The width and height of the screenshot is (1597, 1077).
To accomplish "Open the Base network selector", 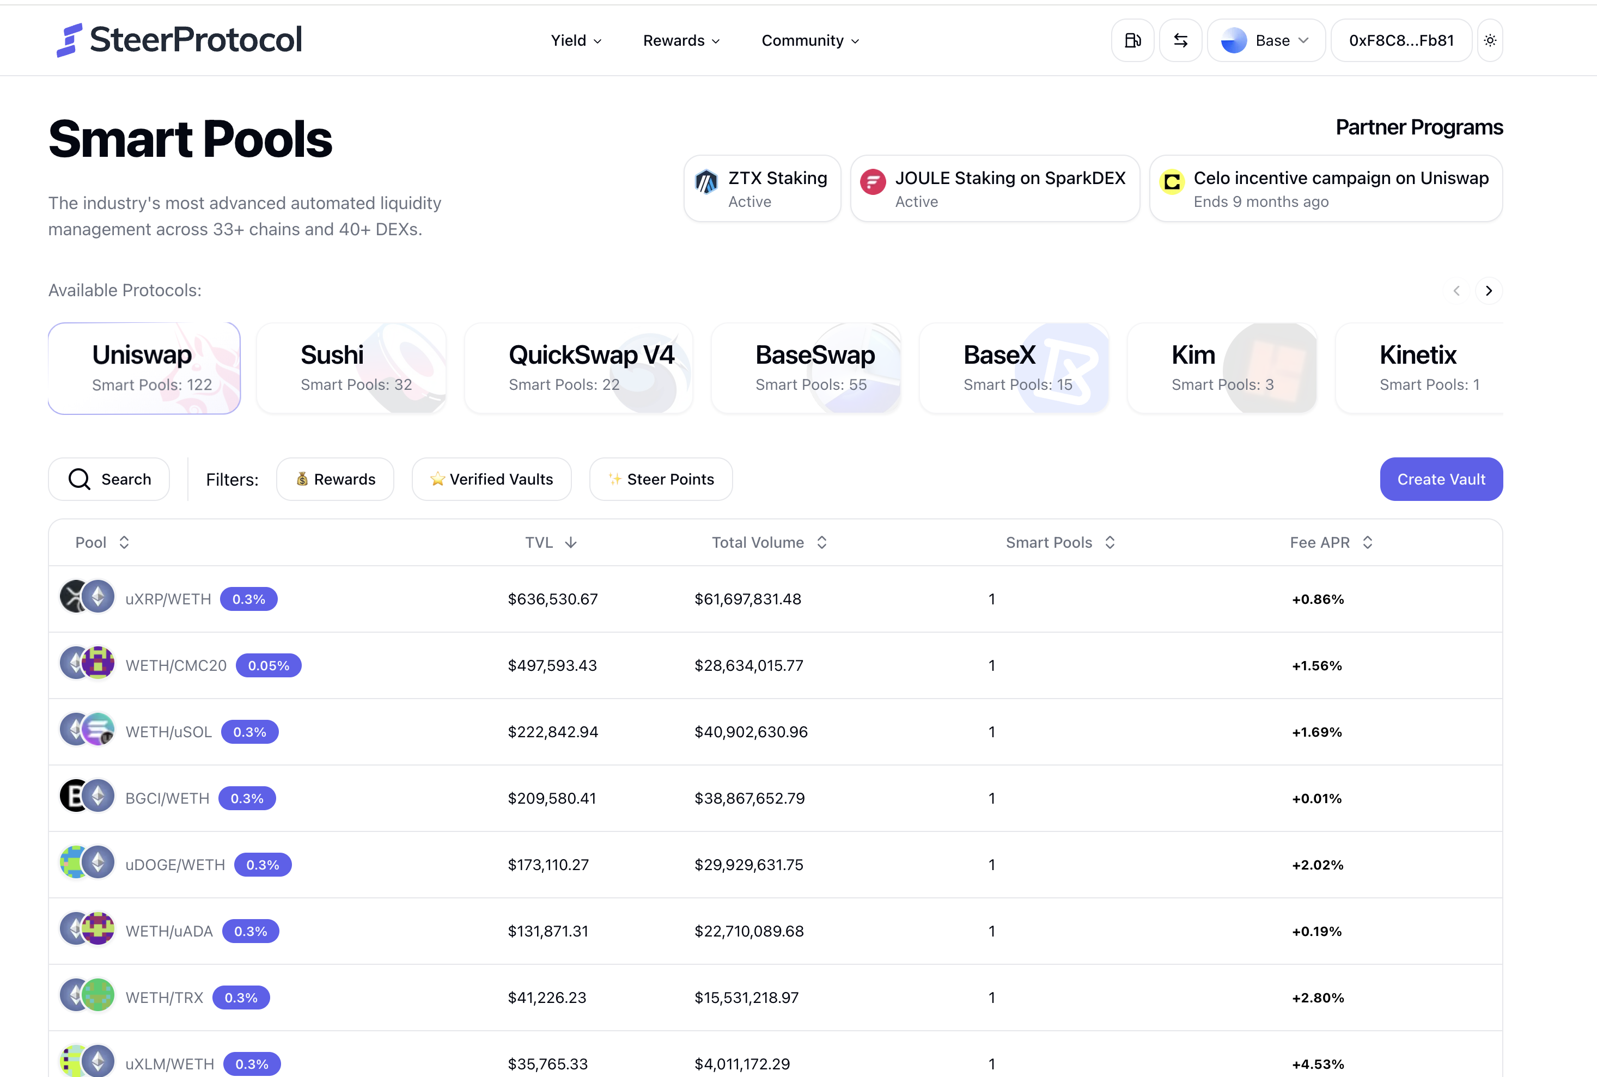I will coord(1266,40).
